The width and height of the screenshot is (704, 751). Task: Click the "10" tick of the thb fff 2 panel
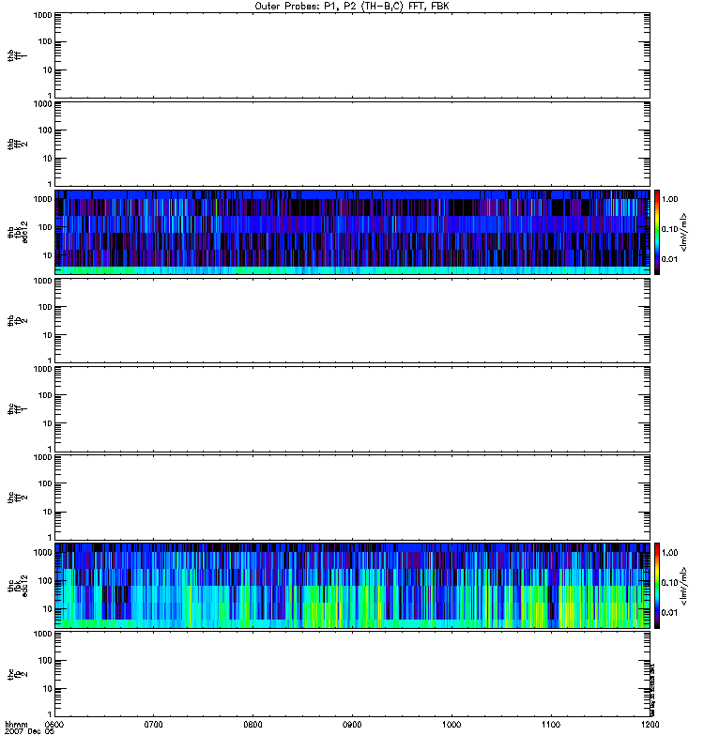point(48,159)
